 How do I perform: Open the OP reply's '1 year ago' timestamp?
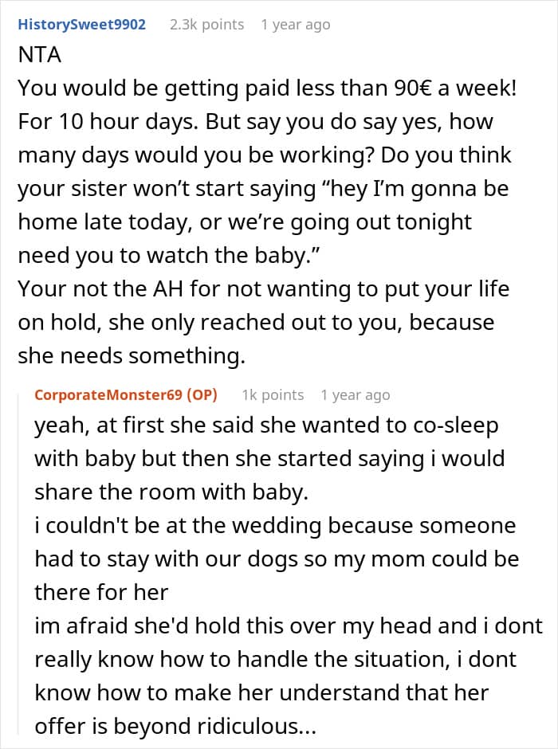[x=356, y=395]
